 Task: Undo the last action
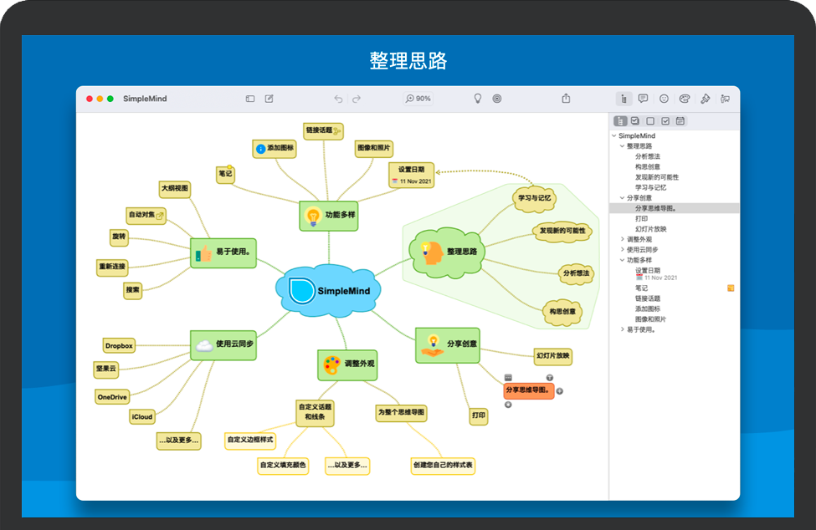coord(338,99)
